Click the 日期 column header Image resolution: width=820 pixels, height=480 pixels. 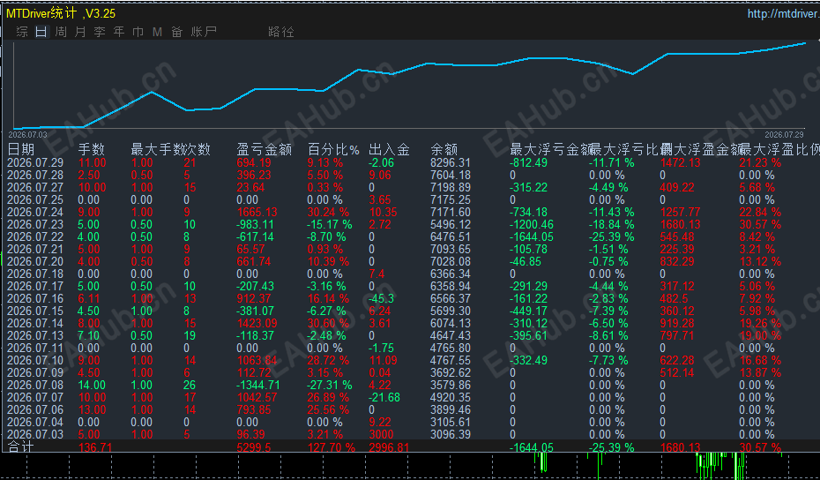(21, 150)
